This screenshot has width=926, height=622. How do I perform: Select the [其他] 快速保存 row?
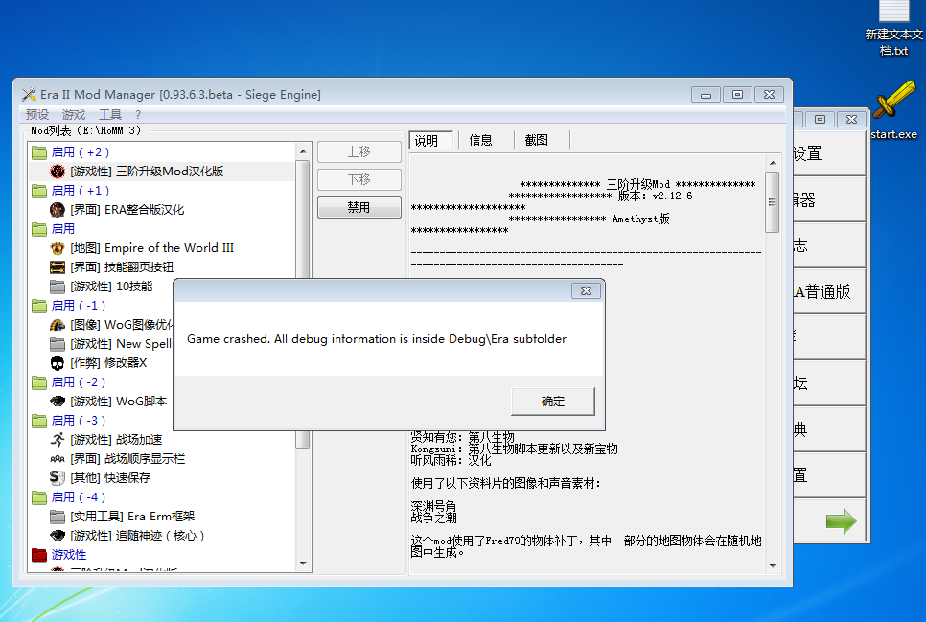(162, 477)
